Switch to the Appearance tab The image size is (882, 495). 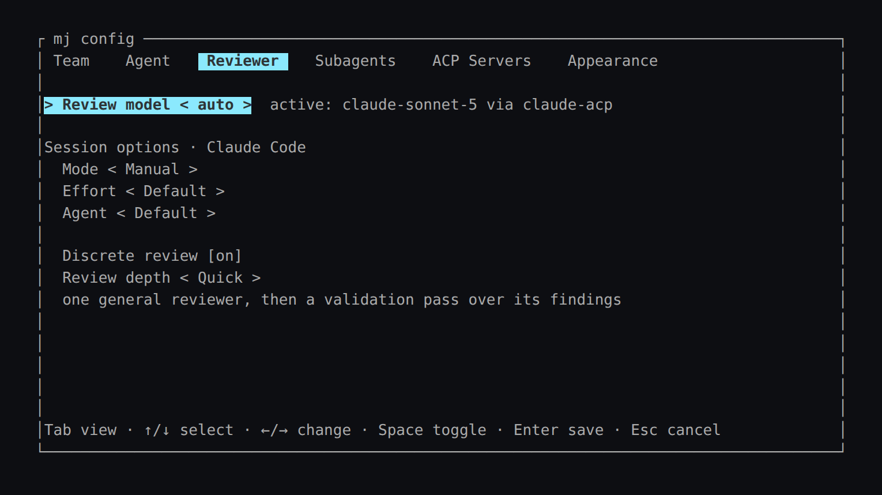(612, 61)
